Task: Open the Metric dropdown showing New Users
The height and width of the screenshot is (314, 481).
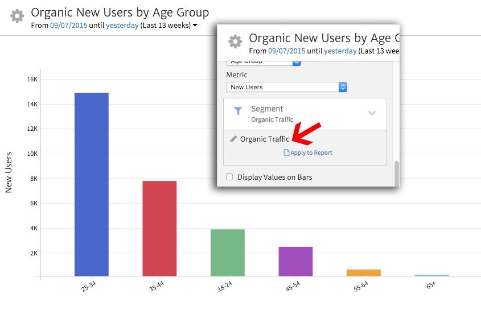Action: [x=286, y=87]
